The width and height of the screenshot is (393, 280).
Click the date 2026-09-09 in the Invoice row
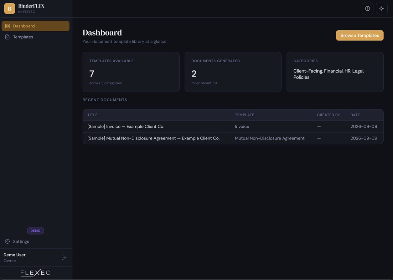click(x=364, y=127)
